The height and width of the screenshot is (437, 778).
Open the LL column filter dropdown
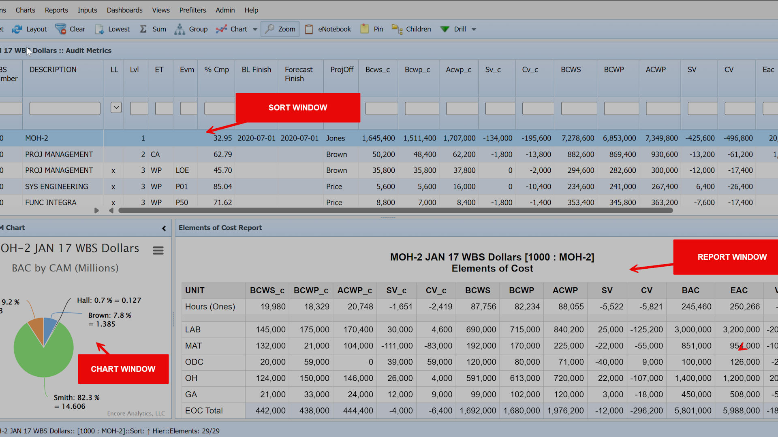[x=116, y=108]
